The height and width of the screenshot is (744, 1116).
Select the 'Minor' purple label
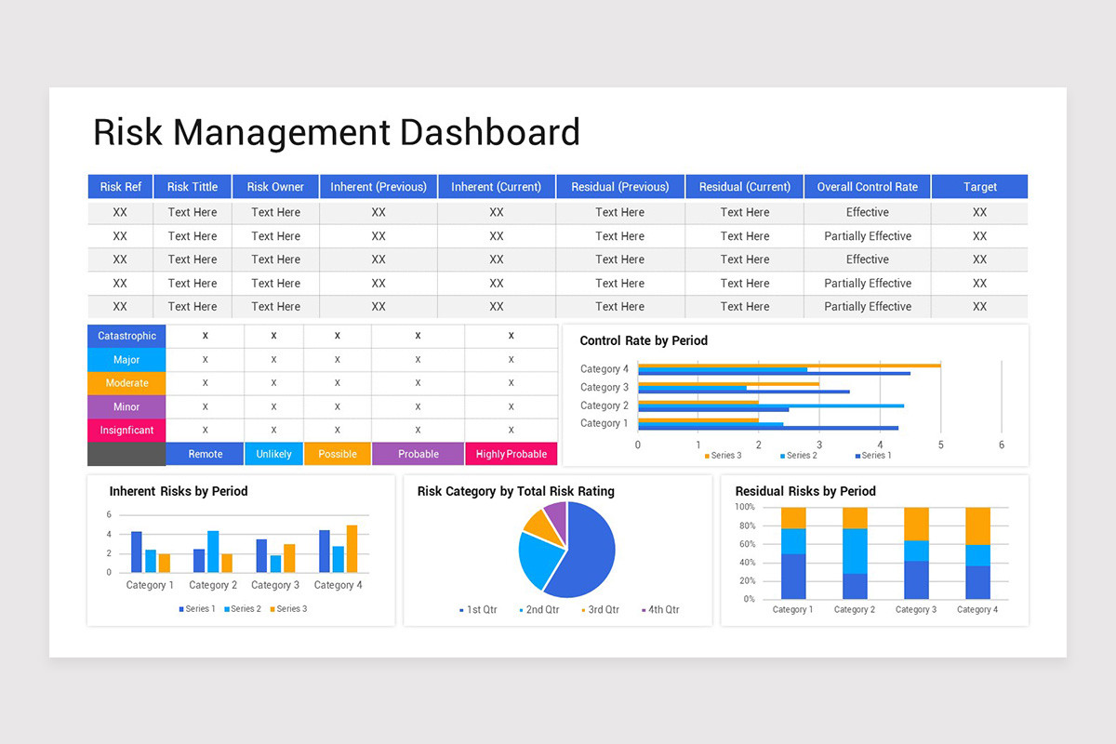pos(126,406)
